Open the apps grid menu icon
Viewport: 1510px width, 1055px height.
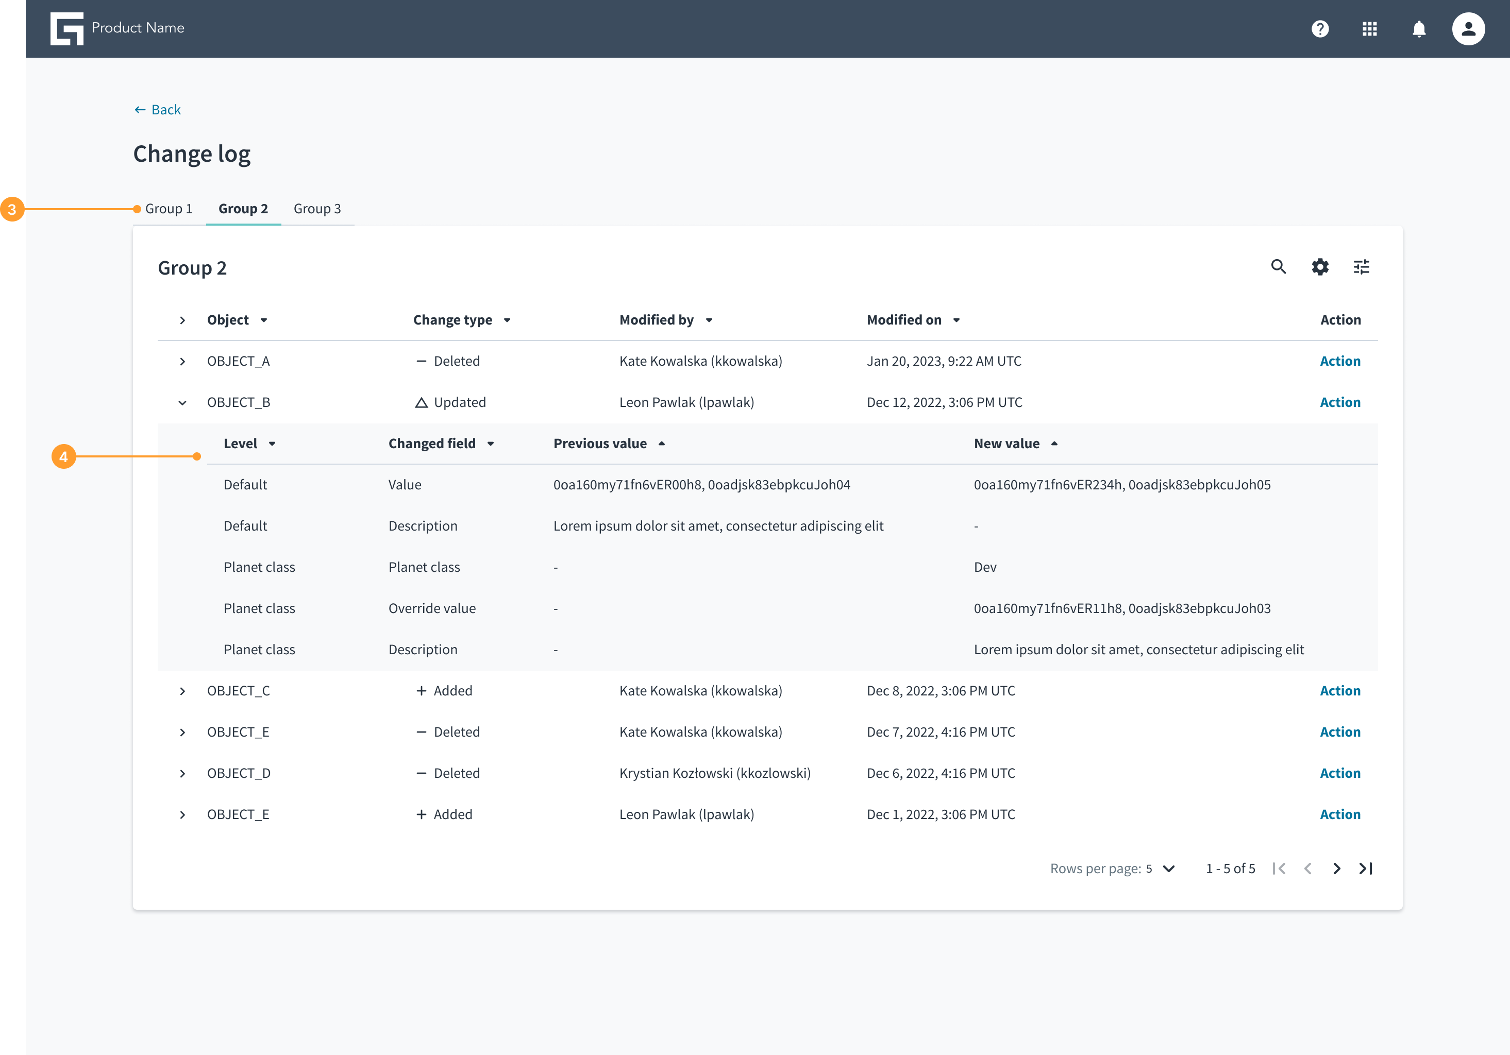(1369, 29)
